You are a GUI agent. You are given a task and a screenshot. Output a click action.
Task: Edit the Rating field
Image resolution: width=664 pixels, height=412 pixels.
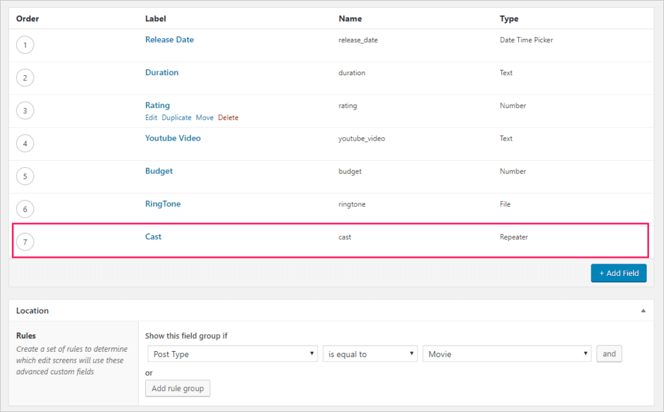point(151,117)
